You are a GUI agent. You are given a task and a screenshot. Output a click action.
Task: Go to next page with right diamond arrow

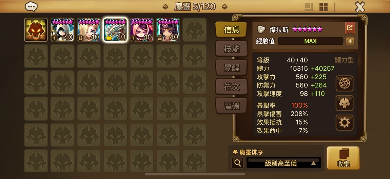[x=225, y=7]
